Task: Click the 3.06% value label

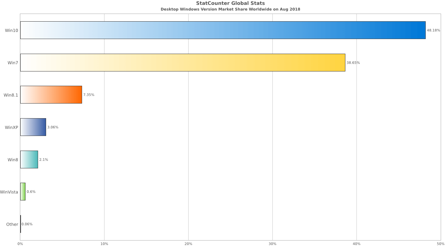Action: click(53, 127)
